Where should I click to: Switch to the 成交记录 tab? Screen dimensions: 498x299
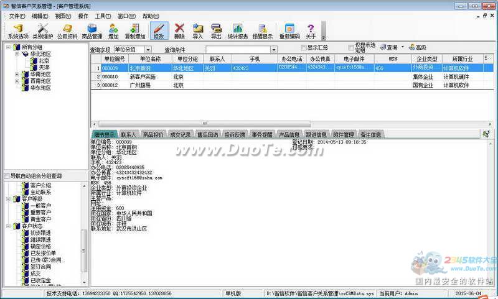181,134
